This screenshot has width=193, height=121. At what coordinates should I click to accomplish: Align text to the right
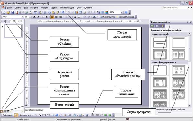click(x=60, y=17)
